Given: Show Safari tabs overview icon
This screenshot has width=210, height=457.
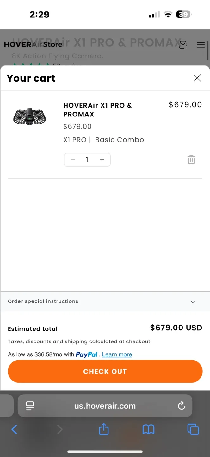Looking at the screenshot, I should point(193,429).
